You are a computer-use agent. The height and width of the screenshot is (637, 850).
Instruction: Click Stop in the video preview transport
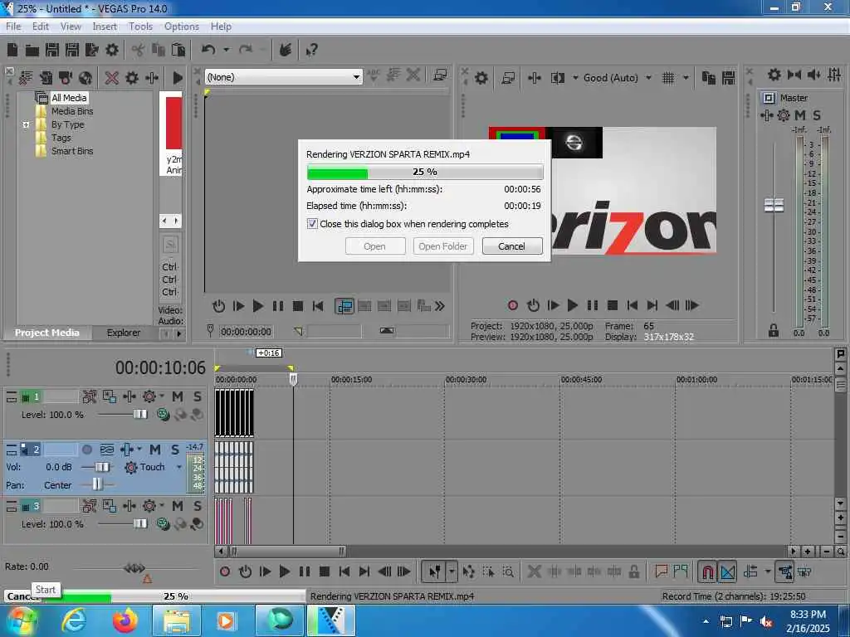[613, 305]
